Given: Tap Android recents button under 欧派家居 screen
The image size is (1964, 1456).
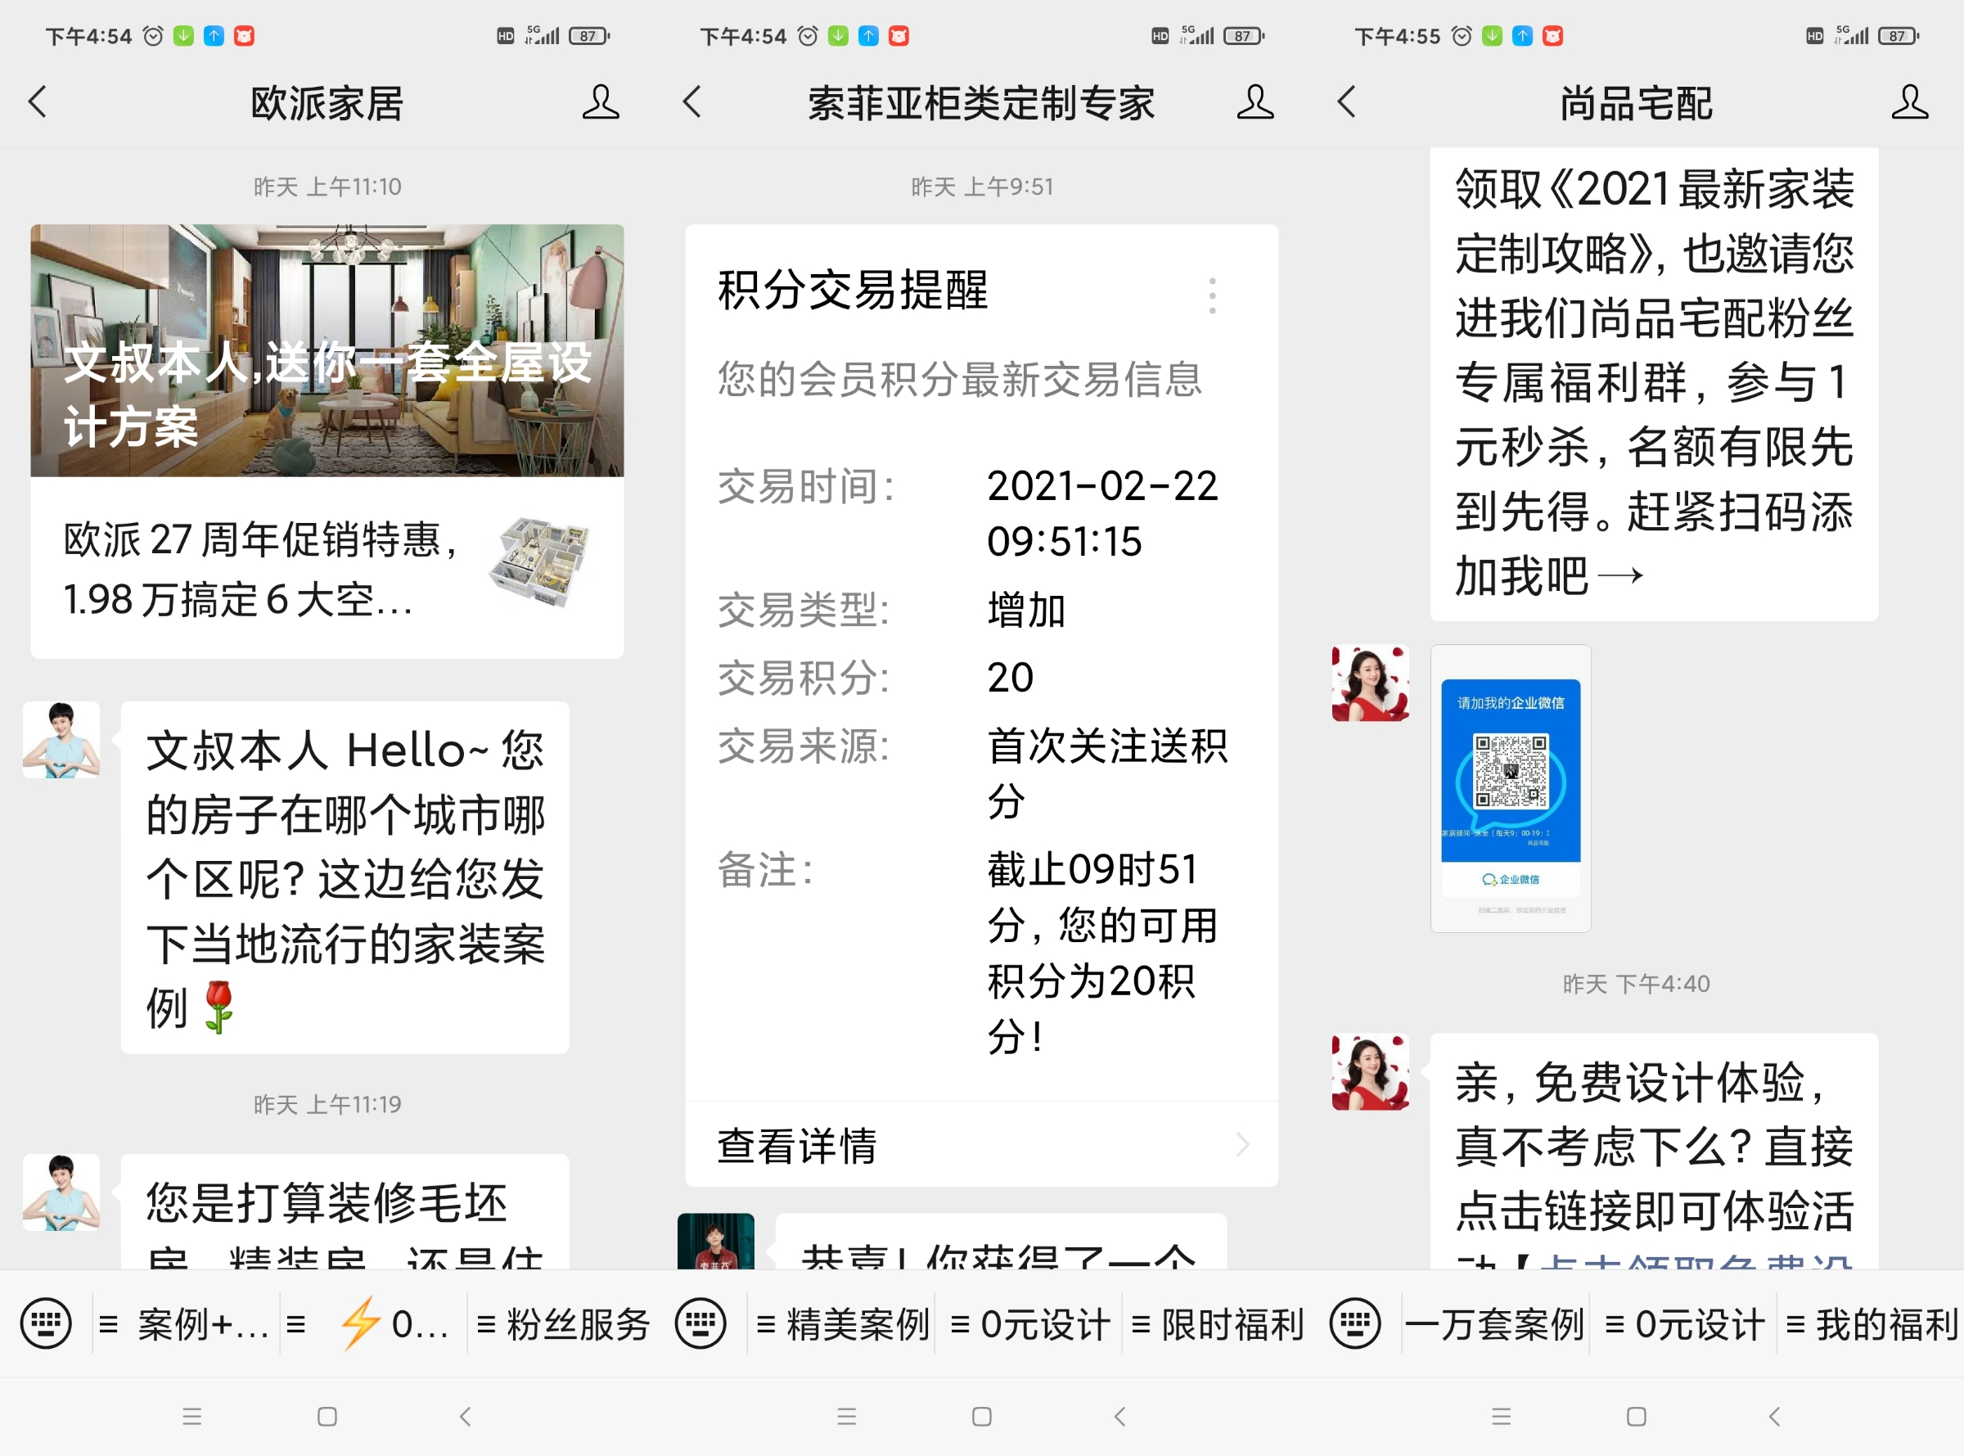Looking at the screenshot, I should (x=192, y=1417).
